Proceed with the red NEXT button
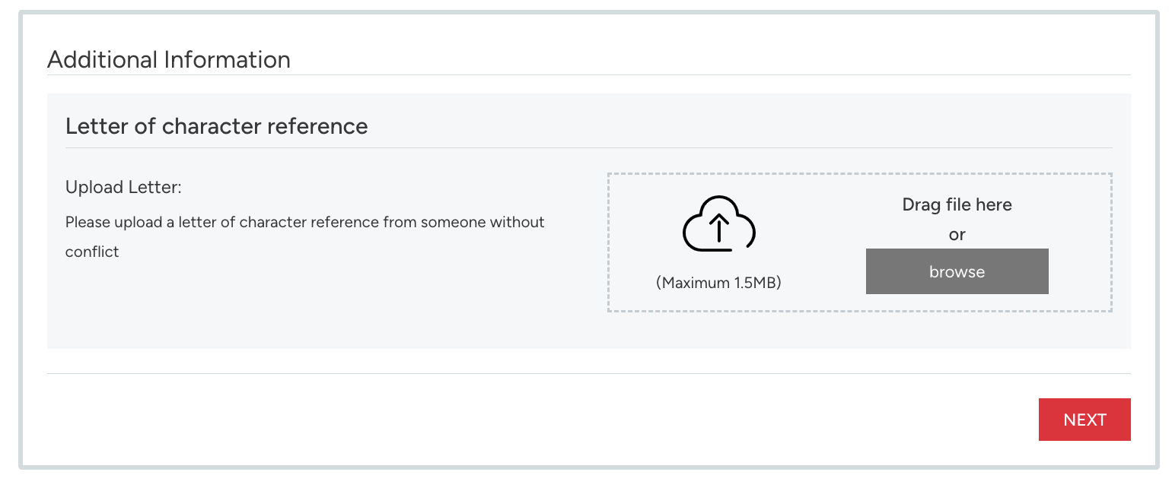The width and height of the screenshot is (1172, 491). [x=1084, y=420]
